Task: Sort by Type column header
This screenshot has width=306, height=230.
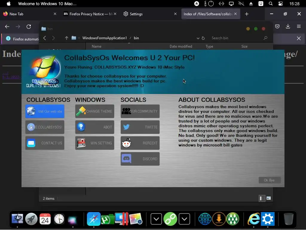Action: [209, 46]
